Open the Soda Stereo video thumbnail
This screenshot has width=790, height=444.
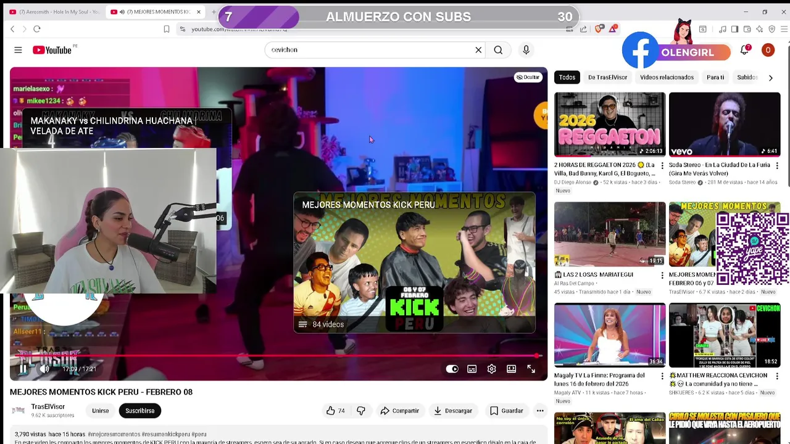pos(725,124)
